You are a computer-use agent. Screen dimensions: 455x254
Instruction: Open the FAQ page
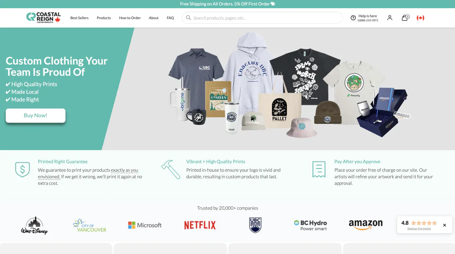pyautogui.click(x=170, y=18)
